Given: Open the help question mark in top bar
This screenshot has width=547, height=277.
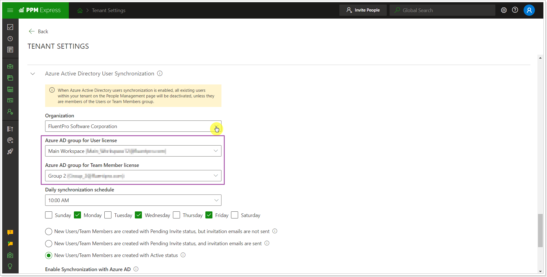Looking at the screenshot, I should coord(515,10).
